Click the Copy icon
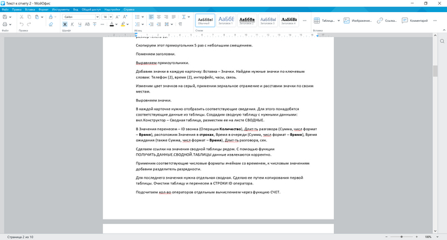Viewport: 447px width, 240px height. [29, 17]
